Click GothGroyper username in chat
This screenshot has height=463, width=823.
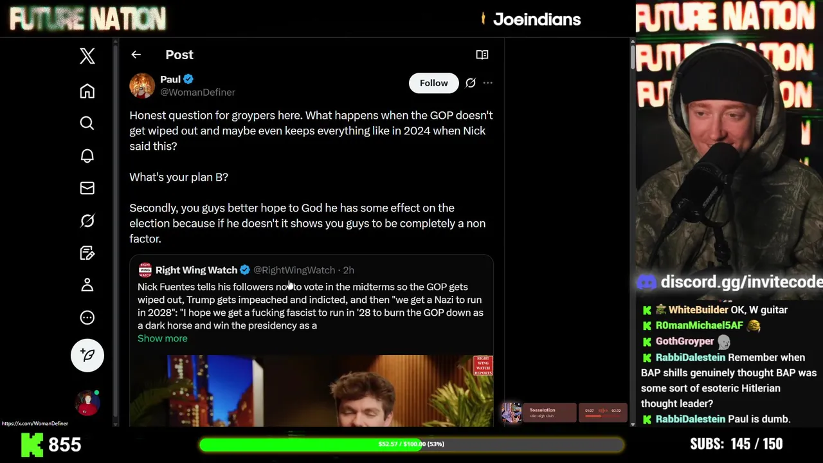(685, 341)
